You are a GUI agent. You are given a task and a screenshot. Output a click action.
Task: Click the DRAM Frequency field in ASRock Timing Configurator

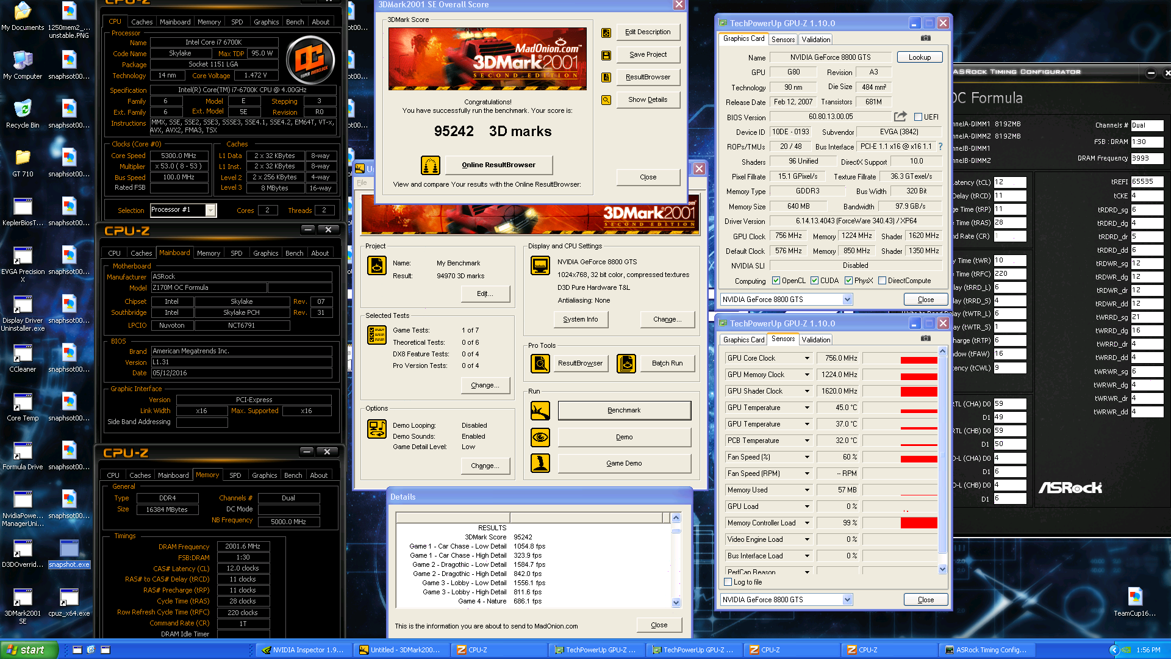point(1147,158)
